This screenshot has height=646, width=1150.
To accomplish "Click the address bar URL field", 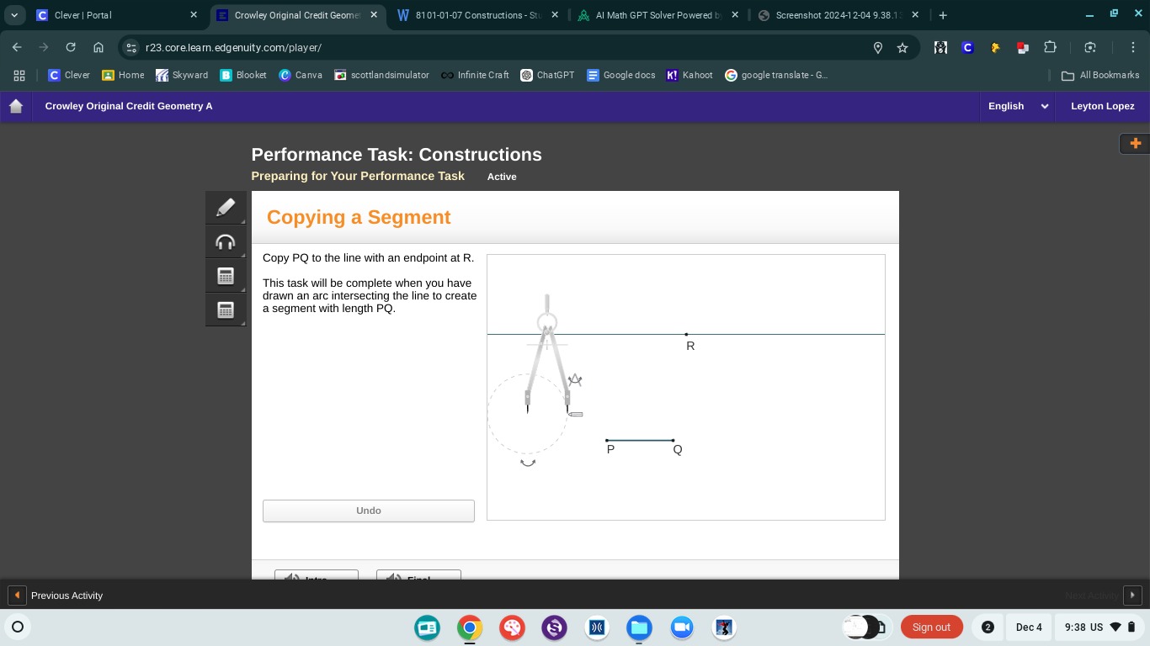I will click(505, 48).
